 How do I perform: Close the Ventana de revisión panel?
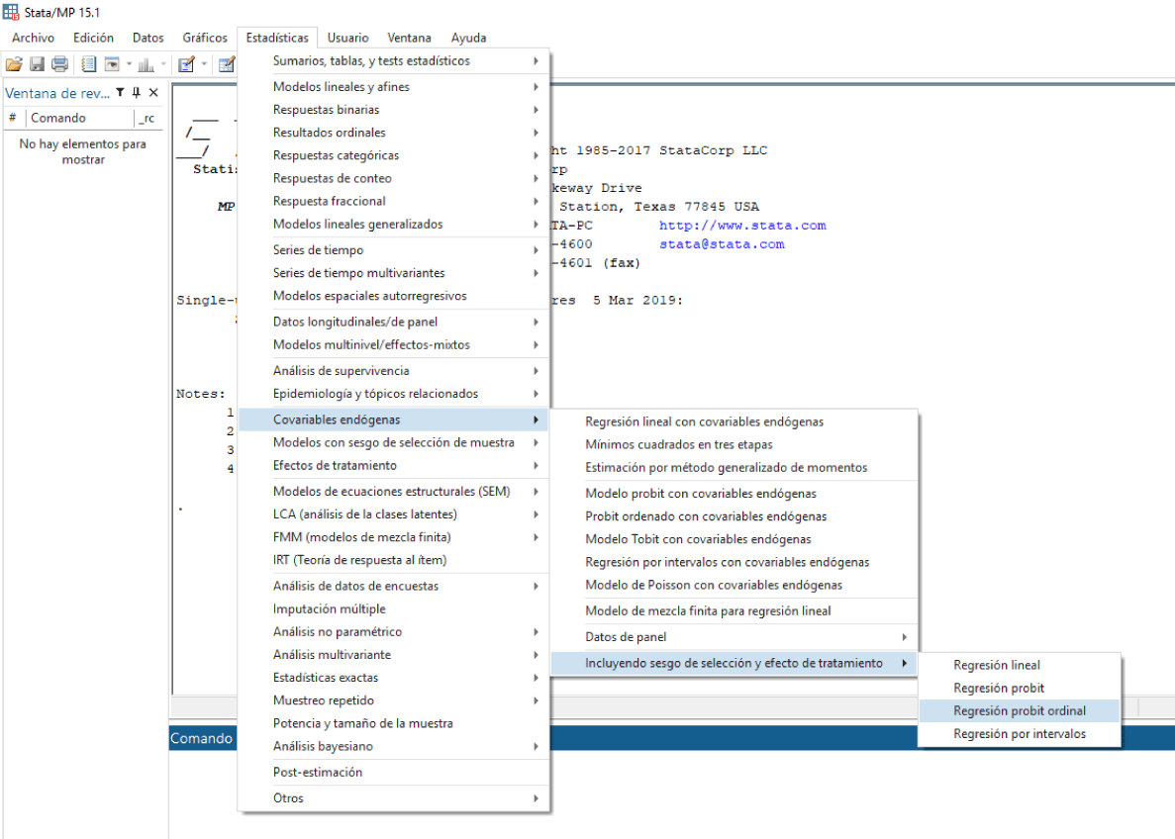pyautogui.click(x=153, y=93)
